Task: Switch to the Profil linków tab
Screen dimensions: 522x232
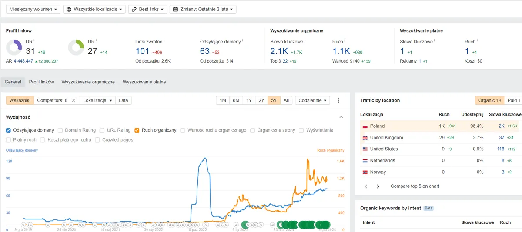Action: click(x=41, y=82)
